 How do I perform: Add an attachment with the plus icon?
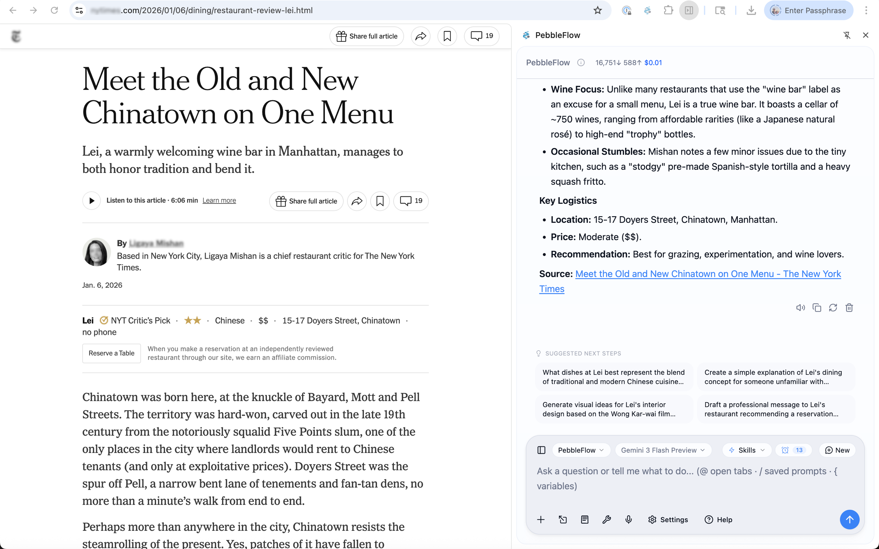540,519
